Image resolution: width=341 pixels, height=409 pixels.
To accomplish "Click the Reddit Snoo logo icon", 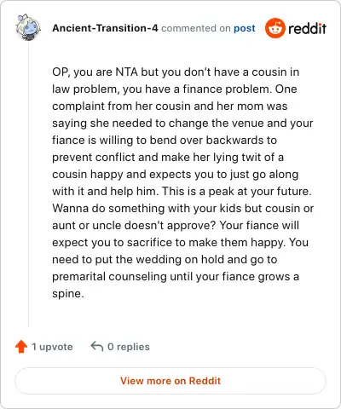I will tap(275, 28).
